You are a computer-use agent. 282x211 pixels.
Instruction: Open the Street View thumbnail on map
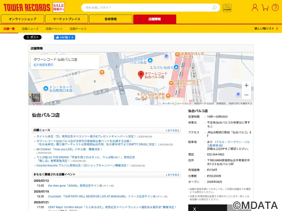coord(36,98)
